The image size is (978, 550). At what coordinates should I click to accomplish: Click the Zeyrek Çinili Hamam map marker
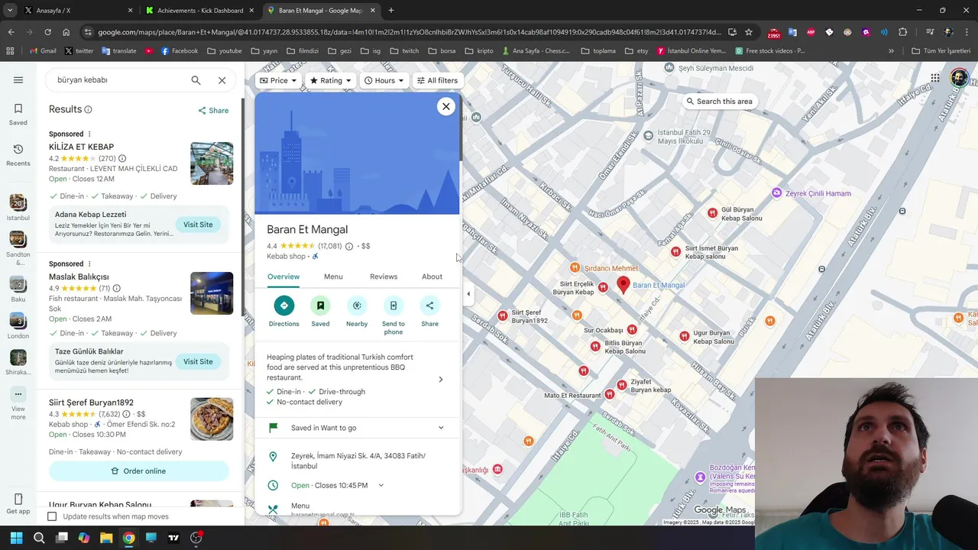[x=777, y=193]
